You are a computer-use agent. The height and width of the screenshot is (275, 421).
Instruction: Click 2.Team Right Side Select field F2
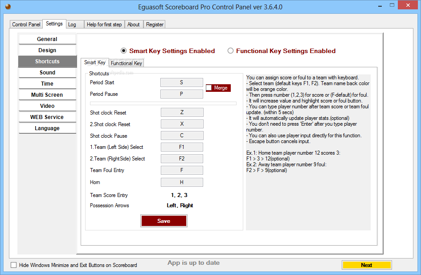click(182, 159)
